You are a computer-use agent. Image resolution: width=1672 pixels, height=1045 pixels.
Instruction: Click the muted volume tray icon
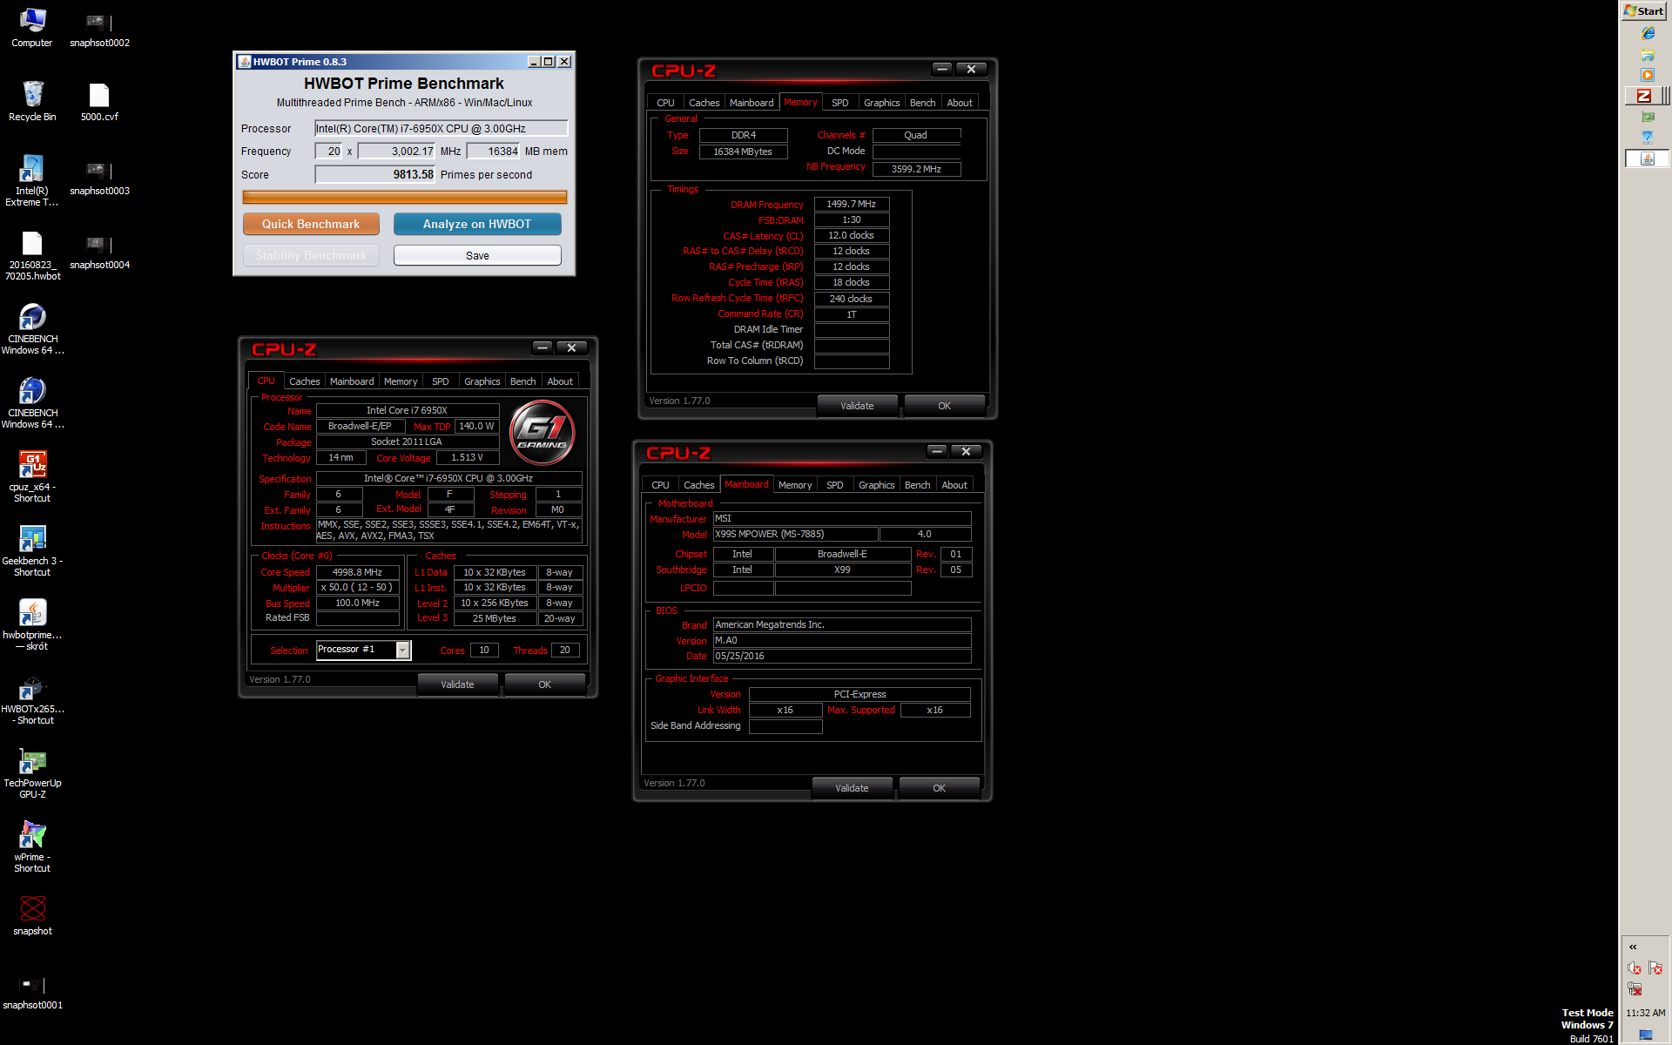point(1635,968)
